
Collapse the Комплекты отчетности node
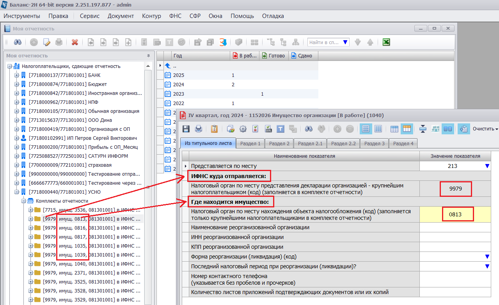pyautogui.click(x=24, y=201)
